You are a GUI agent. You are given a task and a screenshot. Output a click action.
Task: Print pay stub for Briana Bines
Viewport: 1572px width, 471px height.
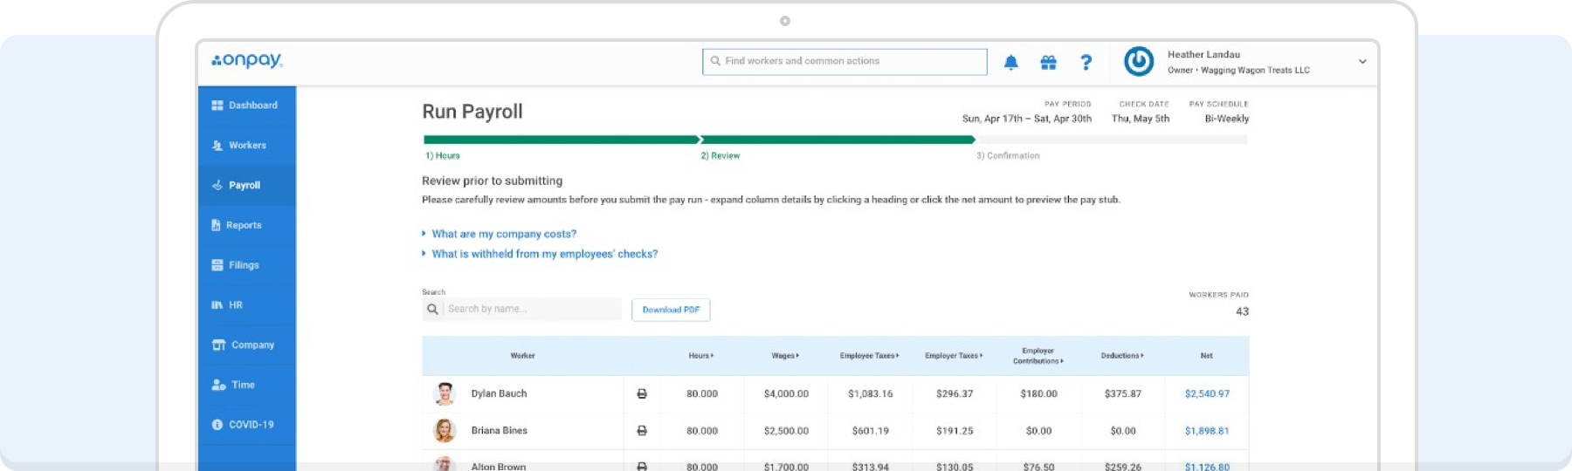pos(642,431)
